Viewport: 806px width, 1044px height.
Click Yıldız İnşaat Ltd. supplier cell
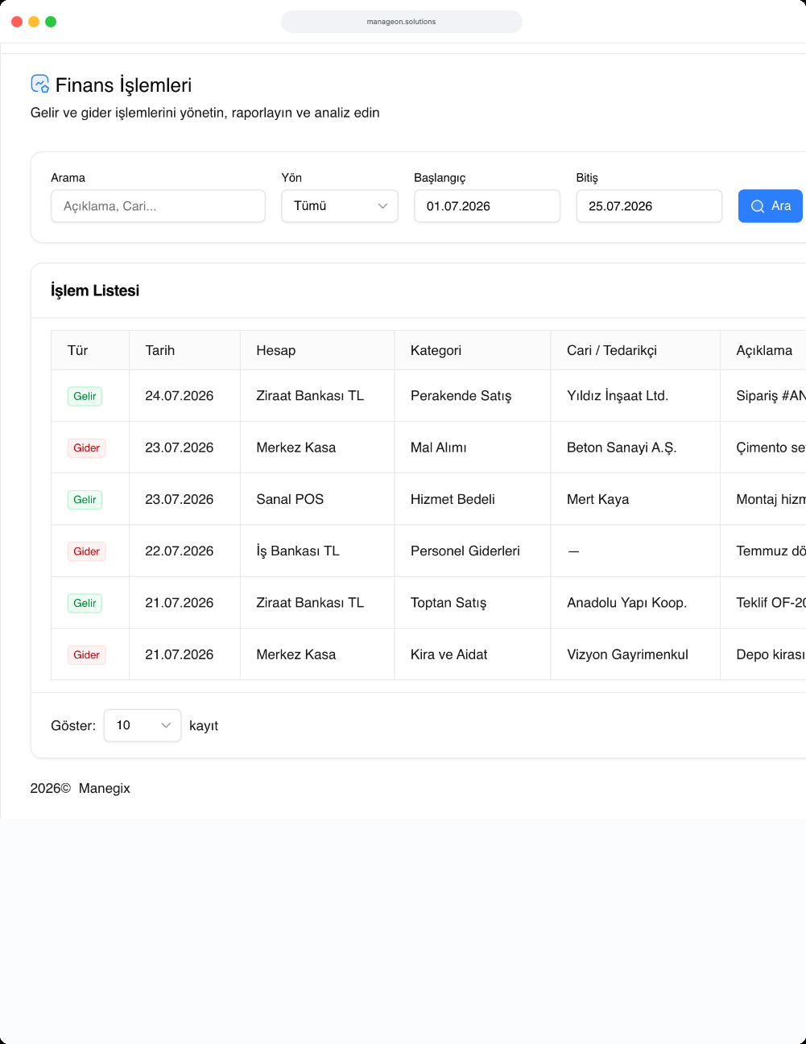pos(635,396)
